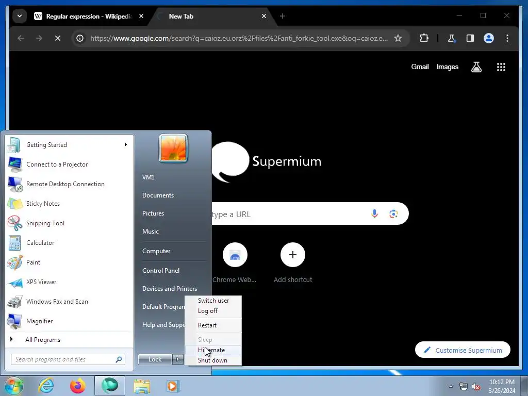This screenshot has height=396, width=528.
Task: Open Devices and Printers
Action: tap(170, 289)
